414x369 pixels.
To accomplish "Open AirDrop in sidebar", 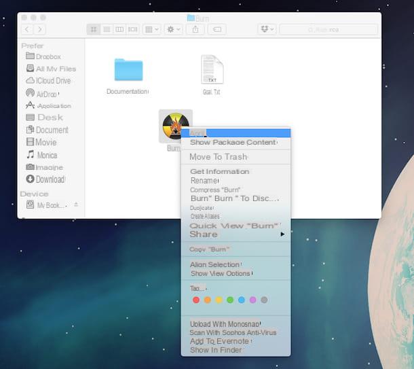I will point(43,94).
